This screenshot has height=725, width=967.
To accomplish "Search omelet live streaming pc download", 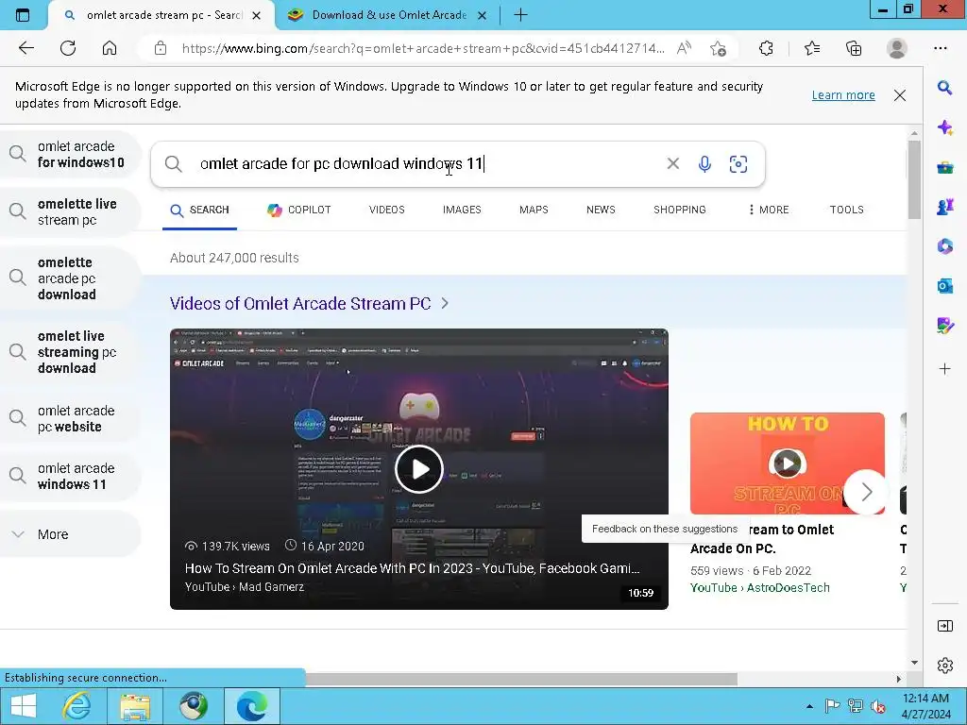I will (x=70, y=352).
